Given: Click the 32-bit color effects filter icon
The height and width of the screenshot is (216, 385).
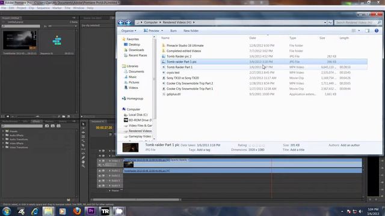Looking at the screenshot, I should 53,126.
